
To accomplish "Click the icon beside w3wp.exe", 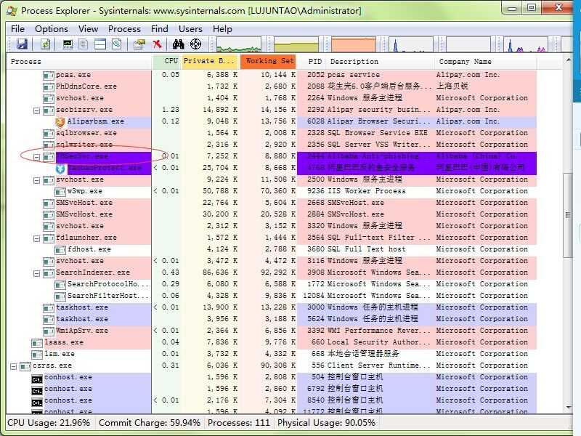I will pos(60,192).
